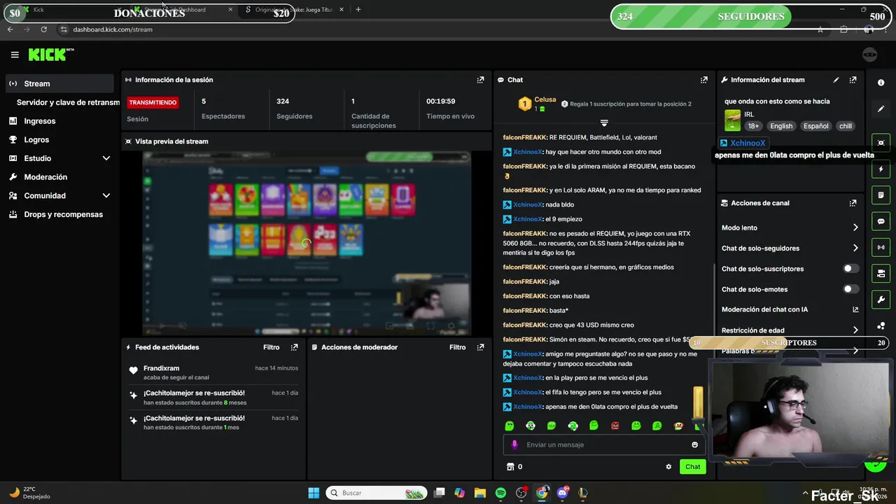Pop out Feed de actividades panel
Screen dimensions: 896x504
[294, 347]
